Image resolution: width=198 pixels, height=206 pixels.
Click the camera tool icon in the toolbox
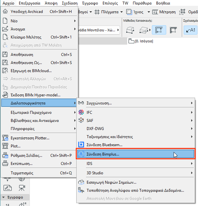pyautogui.click(x=22, y=188)
